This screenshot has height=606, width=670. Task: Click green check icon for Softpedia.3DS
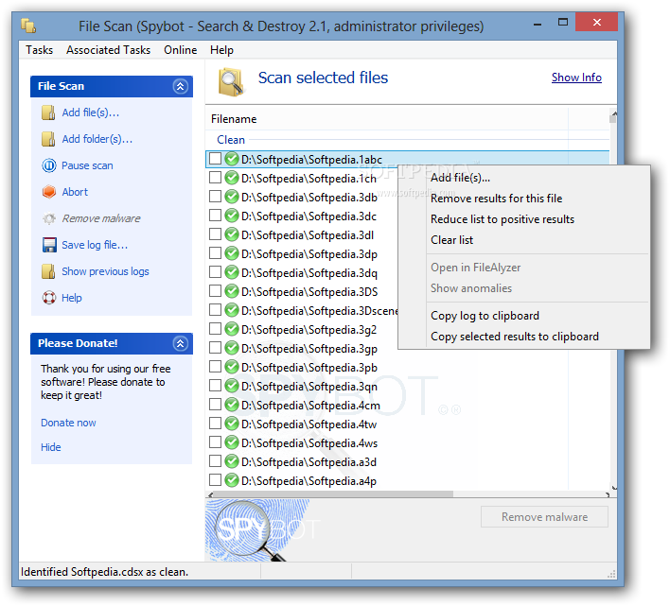(232, 291)
